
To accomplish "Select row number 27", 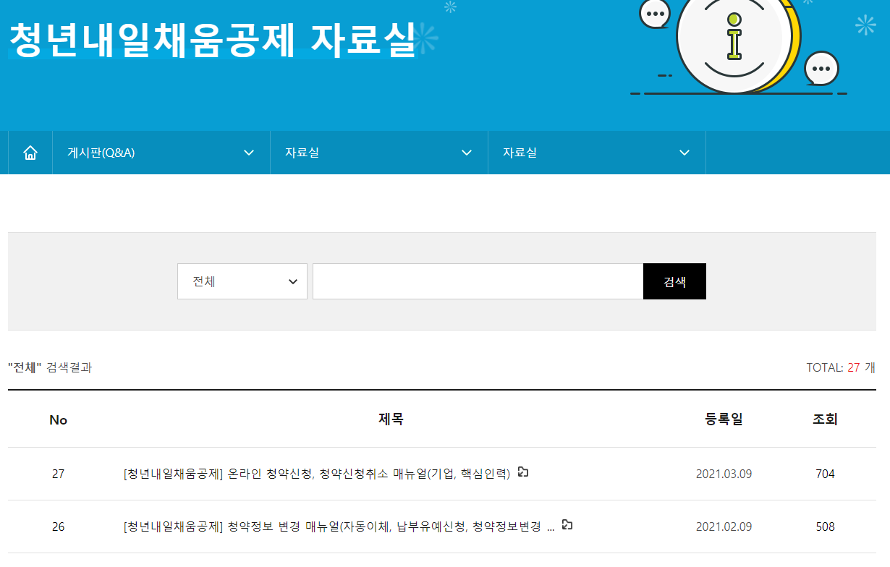I will [x=58, y=474].
